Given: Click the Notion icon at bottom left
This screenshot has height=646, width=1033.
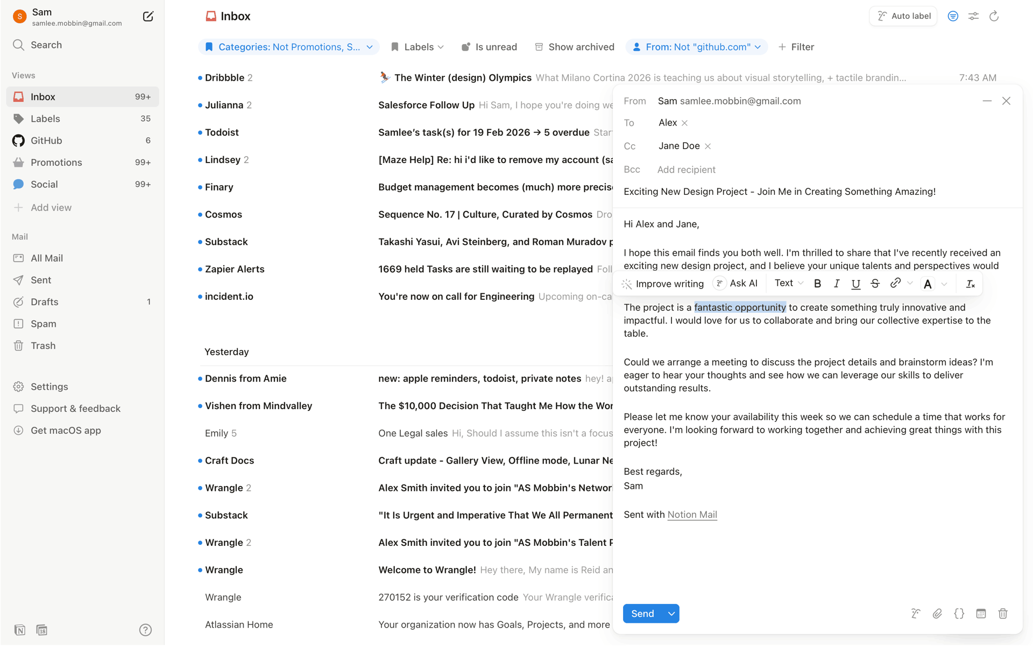Looking at the screenshot, I should [x=20, y=630].
